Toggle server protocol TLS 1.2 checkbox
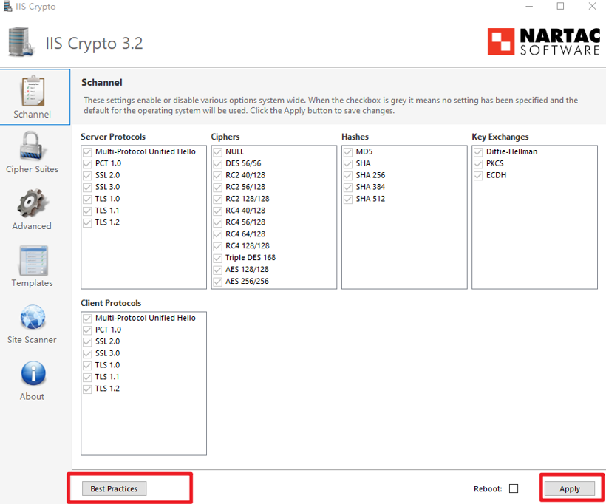 click(x=88, y=222)
